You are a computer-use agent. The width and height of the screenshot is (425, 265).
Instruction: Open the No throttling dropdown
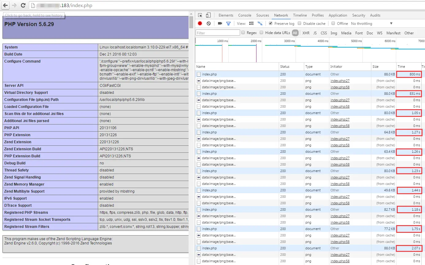[372, 24]
